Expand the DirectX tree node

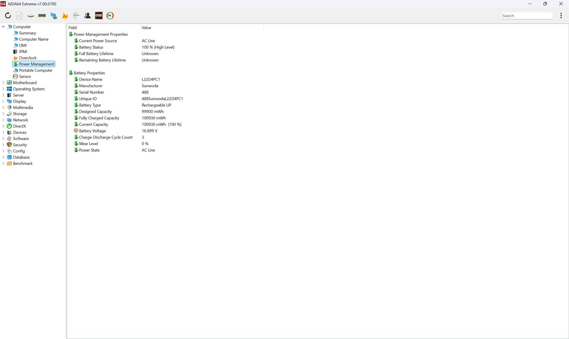point(3,126)
